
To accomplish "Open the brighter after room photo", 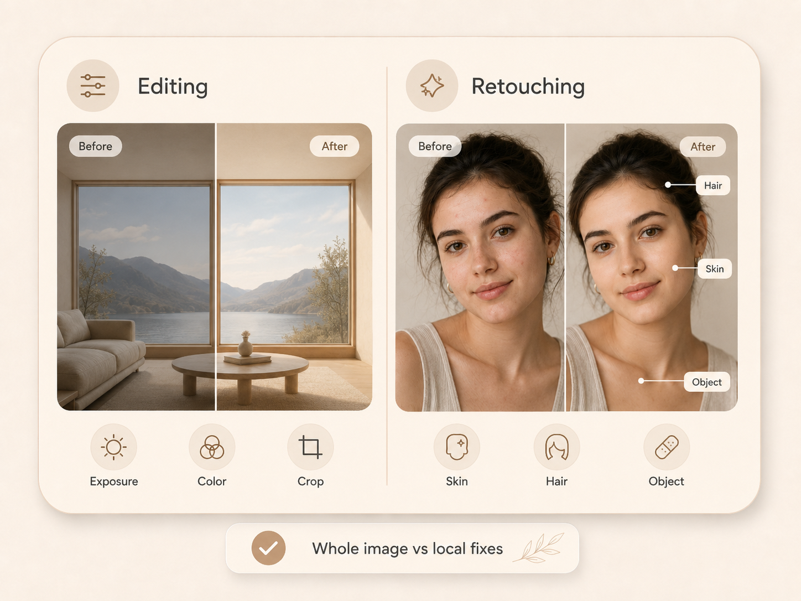I will pos(294,267).
